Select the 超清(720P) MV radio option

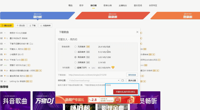pyautogui.click(x=75, y=68)
